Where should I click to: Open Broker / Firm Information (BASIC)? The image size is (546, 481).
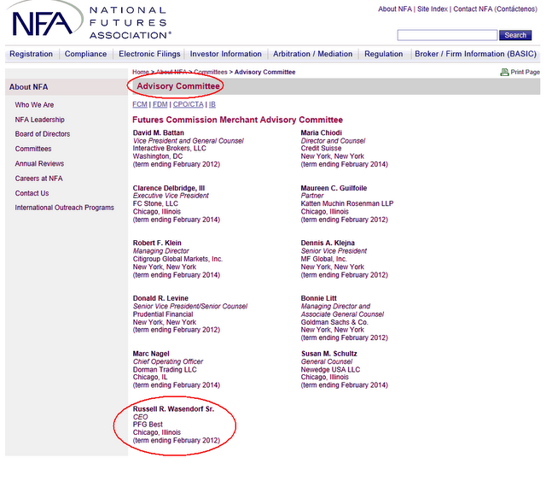click(475, 54)
